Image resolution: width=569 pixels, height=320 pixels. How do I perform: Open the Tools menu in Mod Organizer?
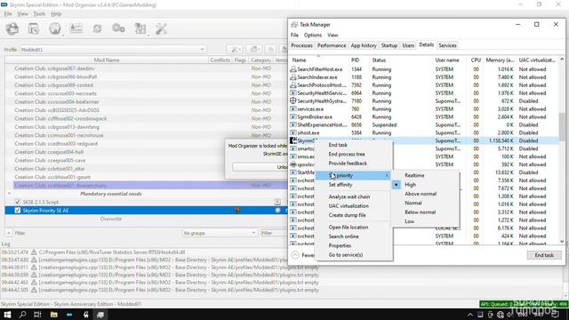39,14
